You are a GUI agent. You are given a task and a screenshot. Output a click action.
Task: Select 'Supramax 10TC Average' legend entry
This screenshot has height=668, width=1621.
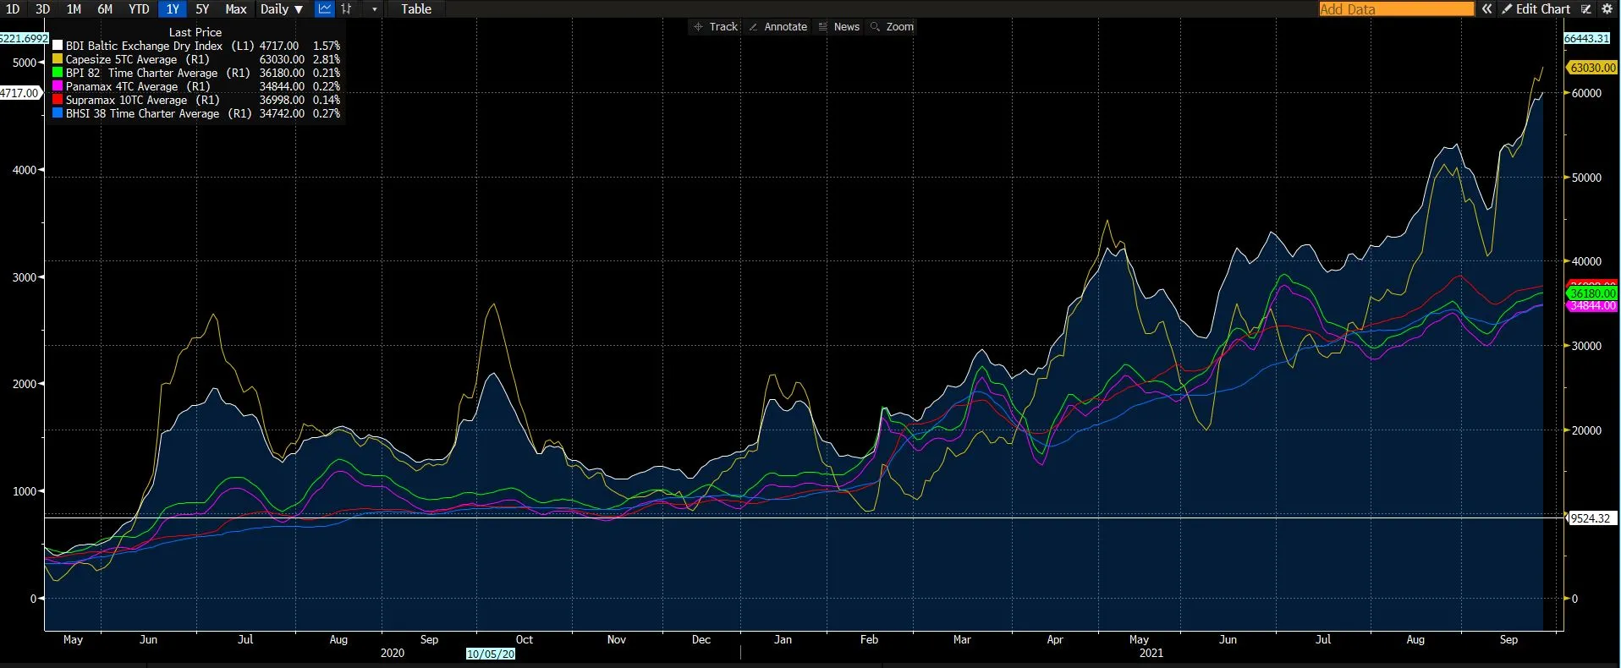(x=127, y=100)
